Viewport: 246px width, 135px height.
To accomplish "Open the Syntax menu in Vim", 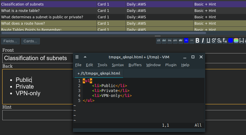I will (118, 65).
